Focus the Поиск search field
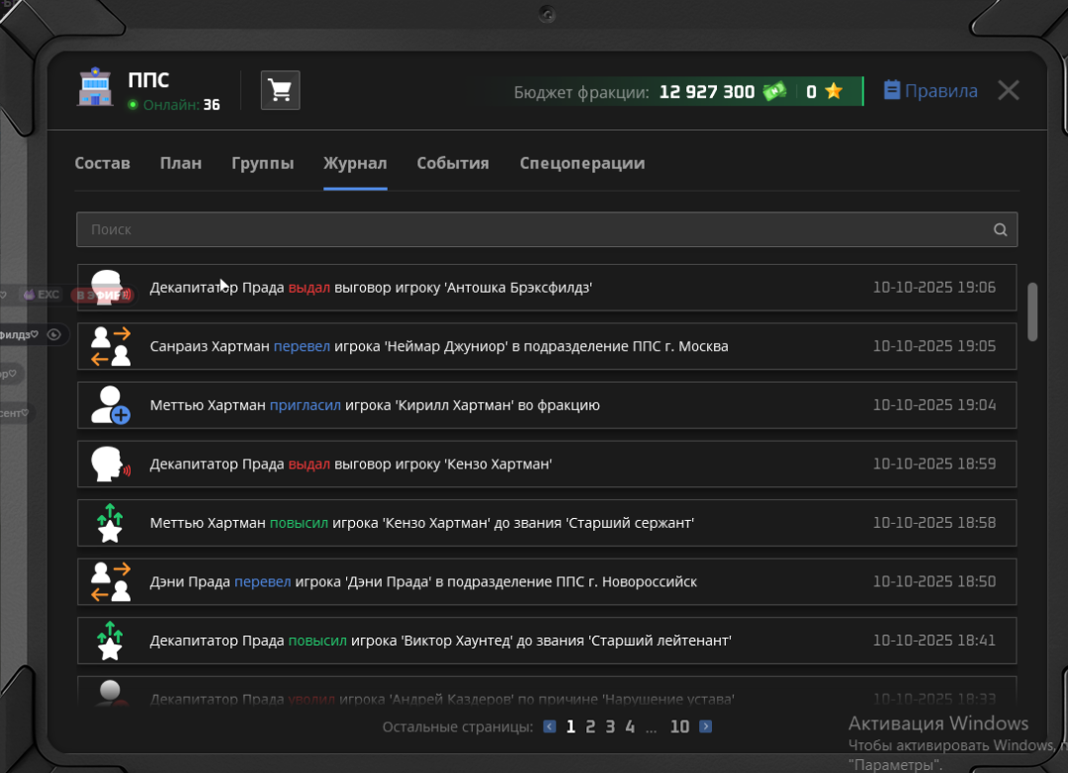Screen dimensions: 1068x773 tap(534, 229)
